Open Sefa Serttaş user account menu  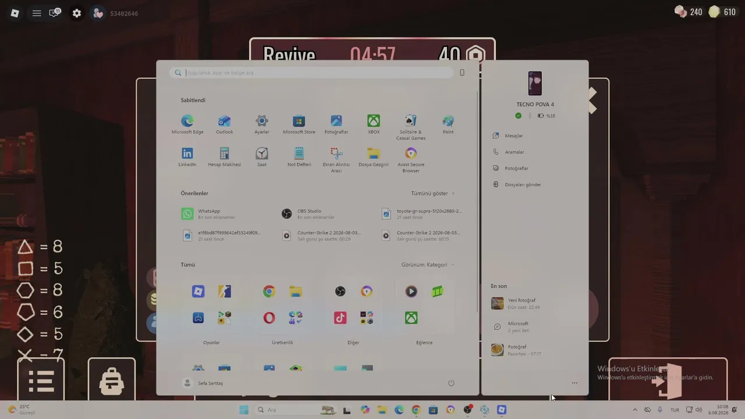203,383
